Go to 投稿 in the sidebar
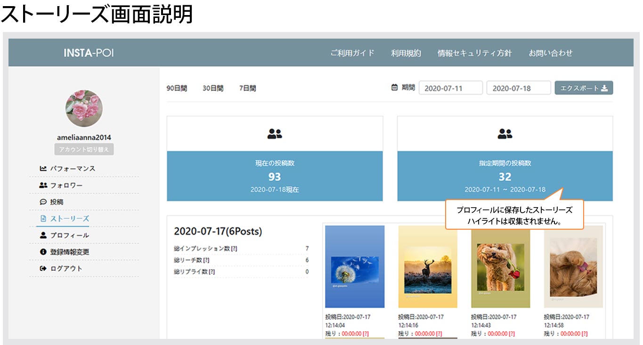 tap(57, 202)
